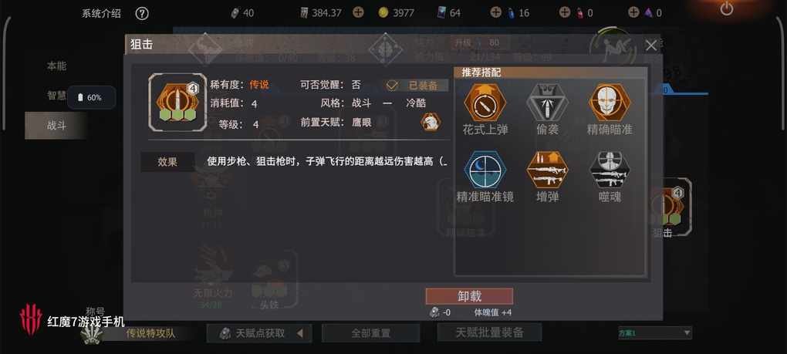Image resolution: width=787 pixels, height=354 pixels.
Task: Click the plus icon beside 384.37 currency
Action: click(358, 12)
